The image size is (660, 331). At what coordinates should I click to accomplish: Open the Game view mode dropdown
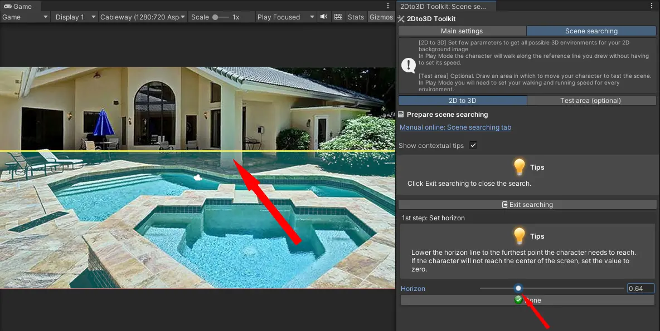click(x=26, y=17)
